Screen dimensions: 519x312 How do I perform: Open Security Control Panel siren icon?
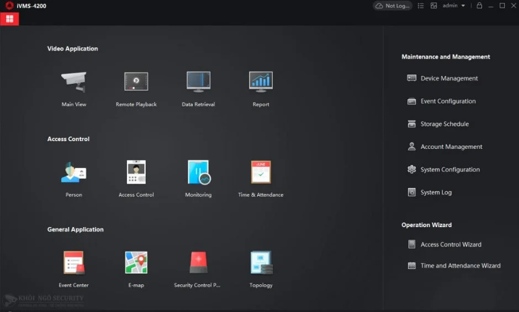tap(198, 262)
